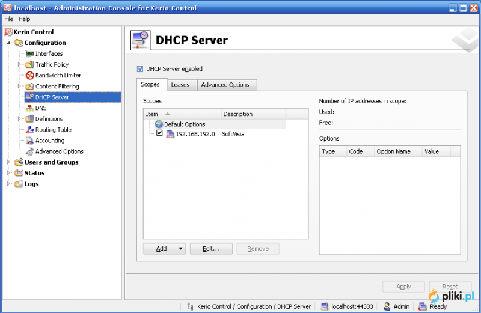Click the Advanced Options gear icon in tree
481x313 pixels.
29,151
